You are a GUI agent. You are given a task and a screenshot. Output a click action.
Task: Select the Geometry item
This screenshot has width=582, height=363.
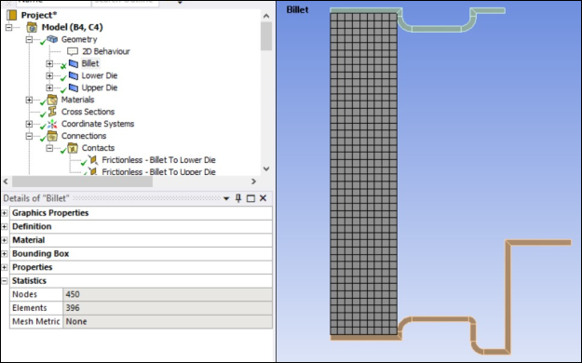click(x=79, y=39)
